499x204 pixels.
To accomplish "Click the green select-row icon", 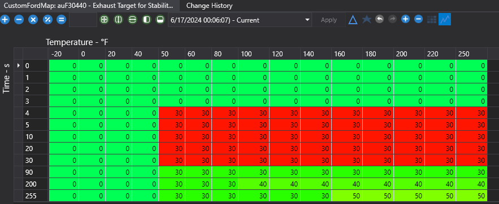I will point(132,20).
